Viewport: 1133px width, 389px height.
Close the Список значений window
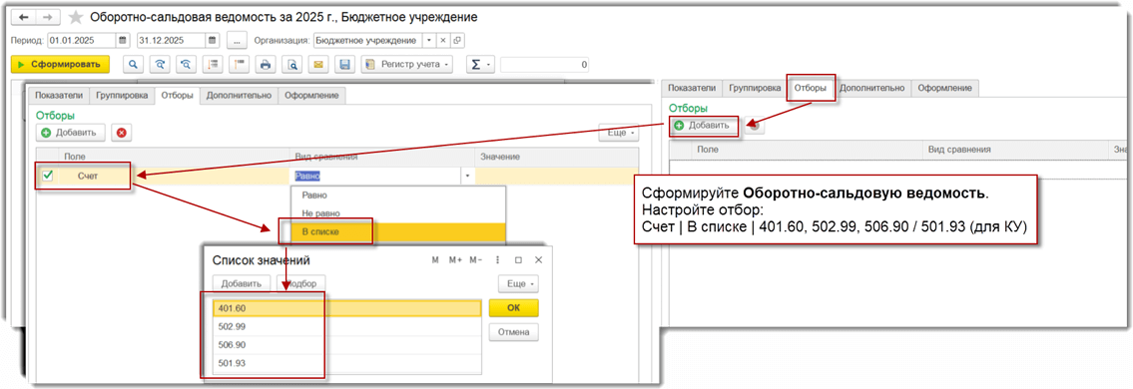pos(538,260)
